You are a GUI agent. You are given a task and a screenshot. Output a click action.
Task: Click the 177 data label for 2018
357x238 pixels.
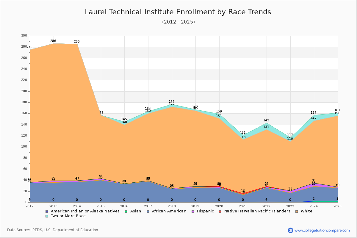(172, 102)
